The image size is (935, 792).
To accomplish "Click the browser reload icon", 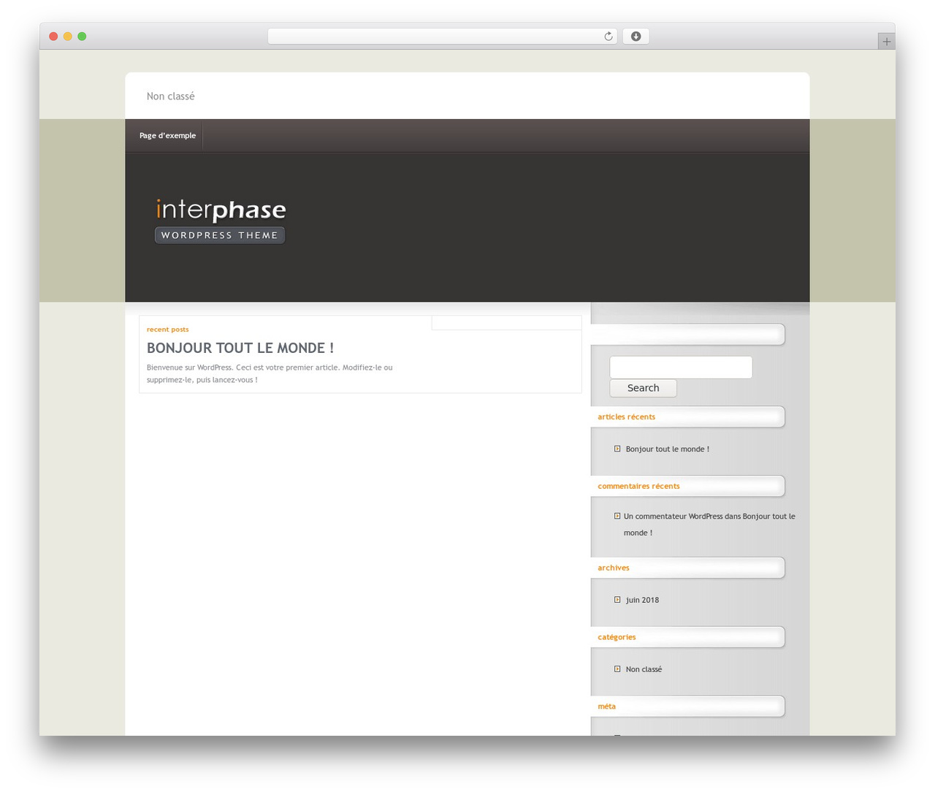I will click(608, 37).
